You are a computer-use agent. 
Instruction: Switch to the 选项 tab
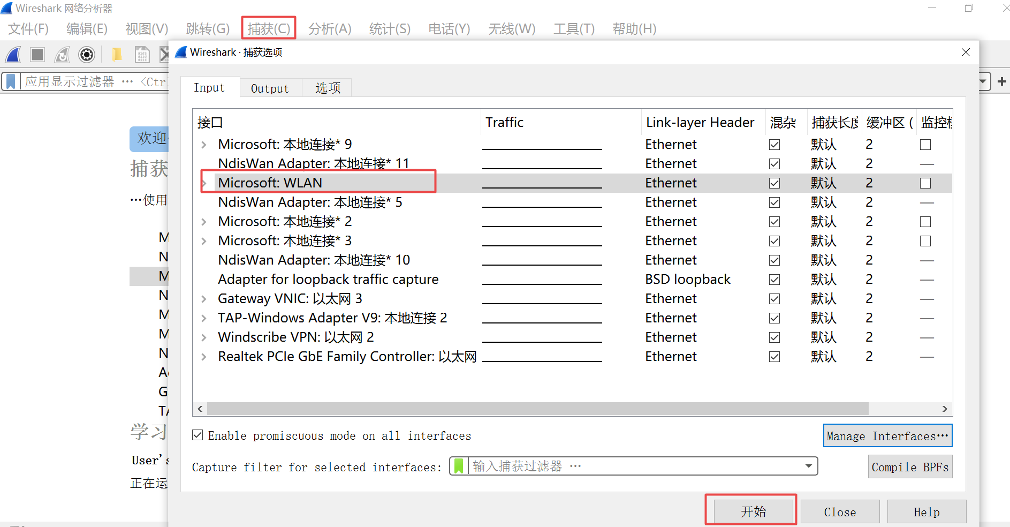click(328, 88)
